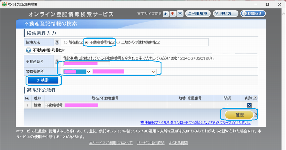This screenshot has height=150, width=286.
Task: Click help icon beside 不動産番号 label
Action: tap(57, 61)
